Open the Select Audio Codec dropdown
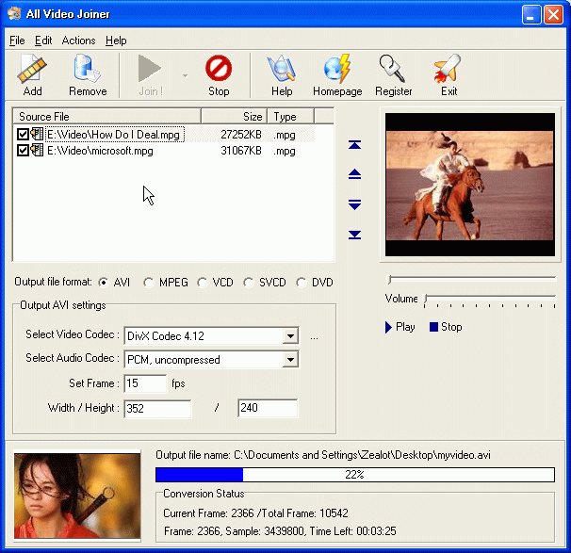Image resolution: width=571 pixels, height=553 pixels. [290, 360]
